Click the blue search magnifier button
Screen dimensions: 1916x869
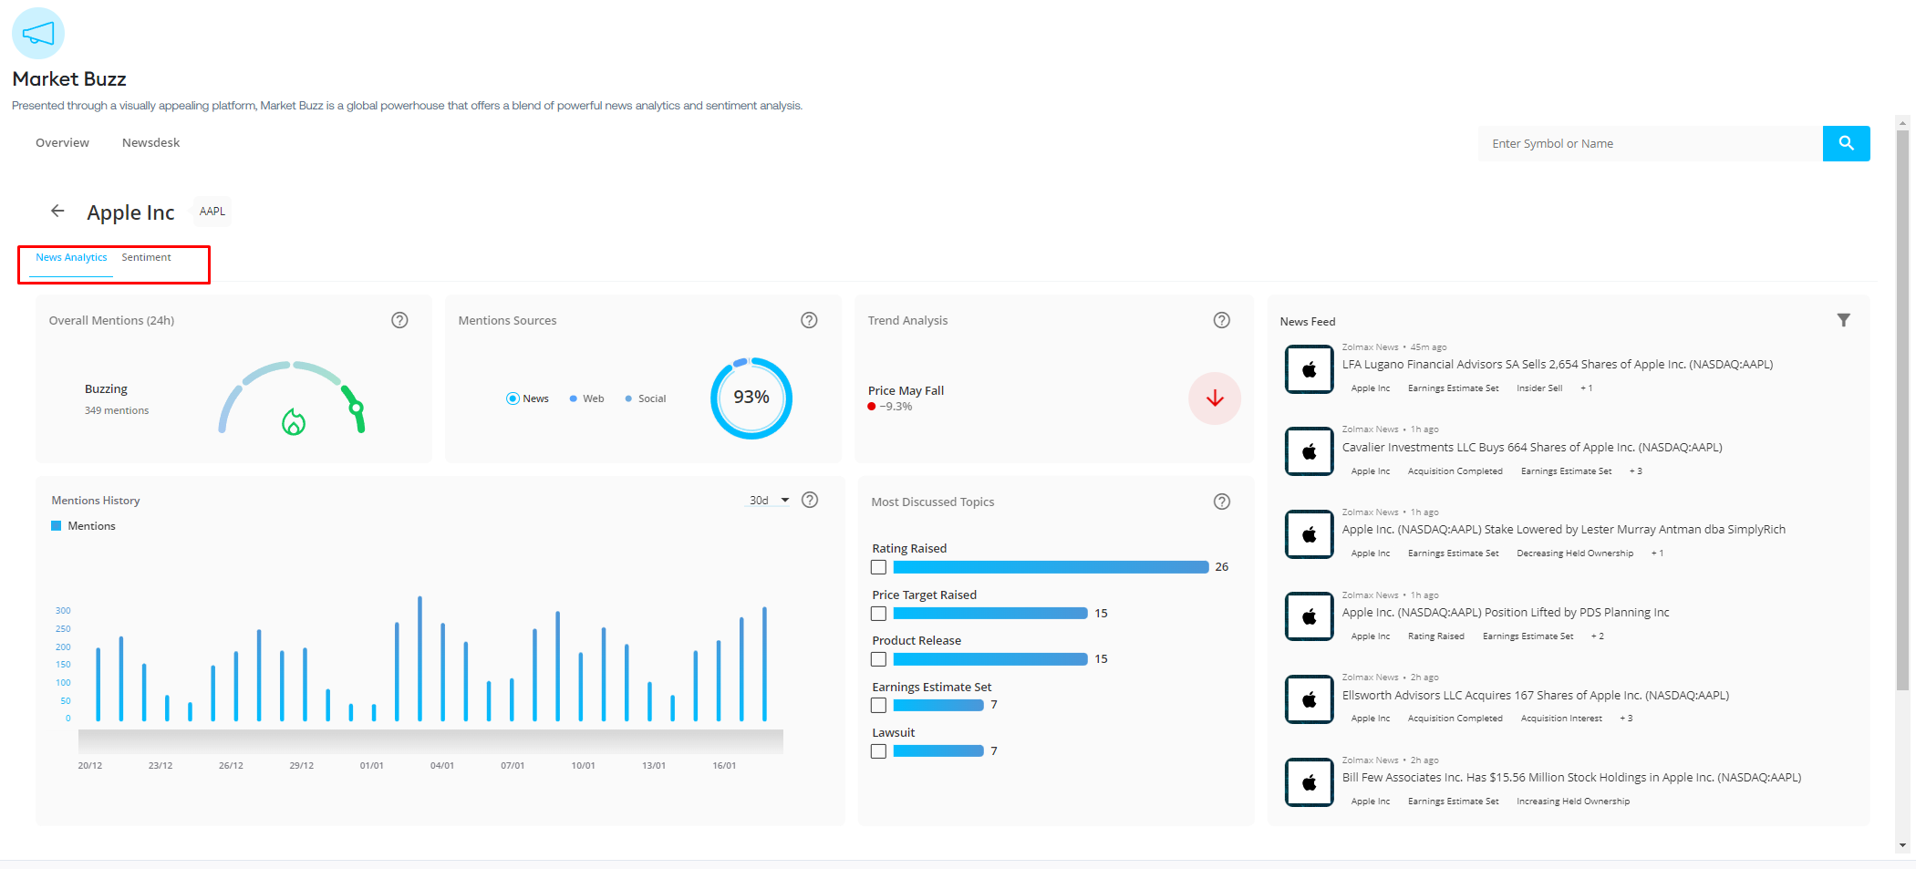coord(1846,143)
